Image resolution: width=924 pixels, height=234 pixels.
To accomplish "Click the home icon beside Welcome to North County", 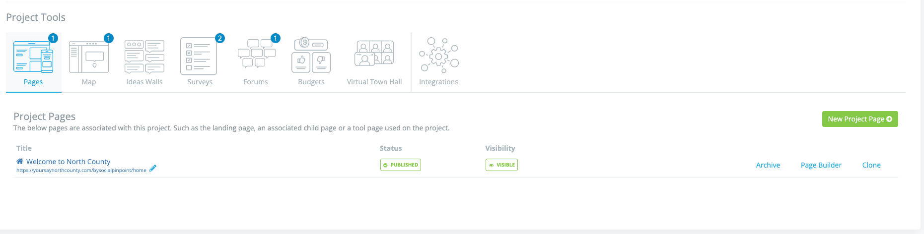I will tap(20, 161).
